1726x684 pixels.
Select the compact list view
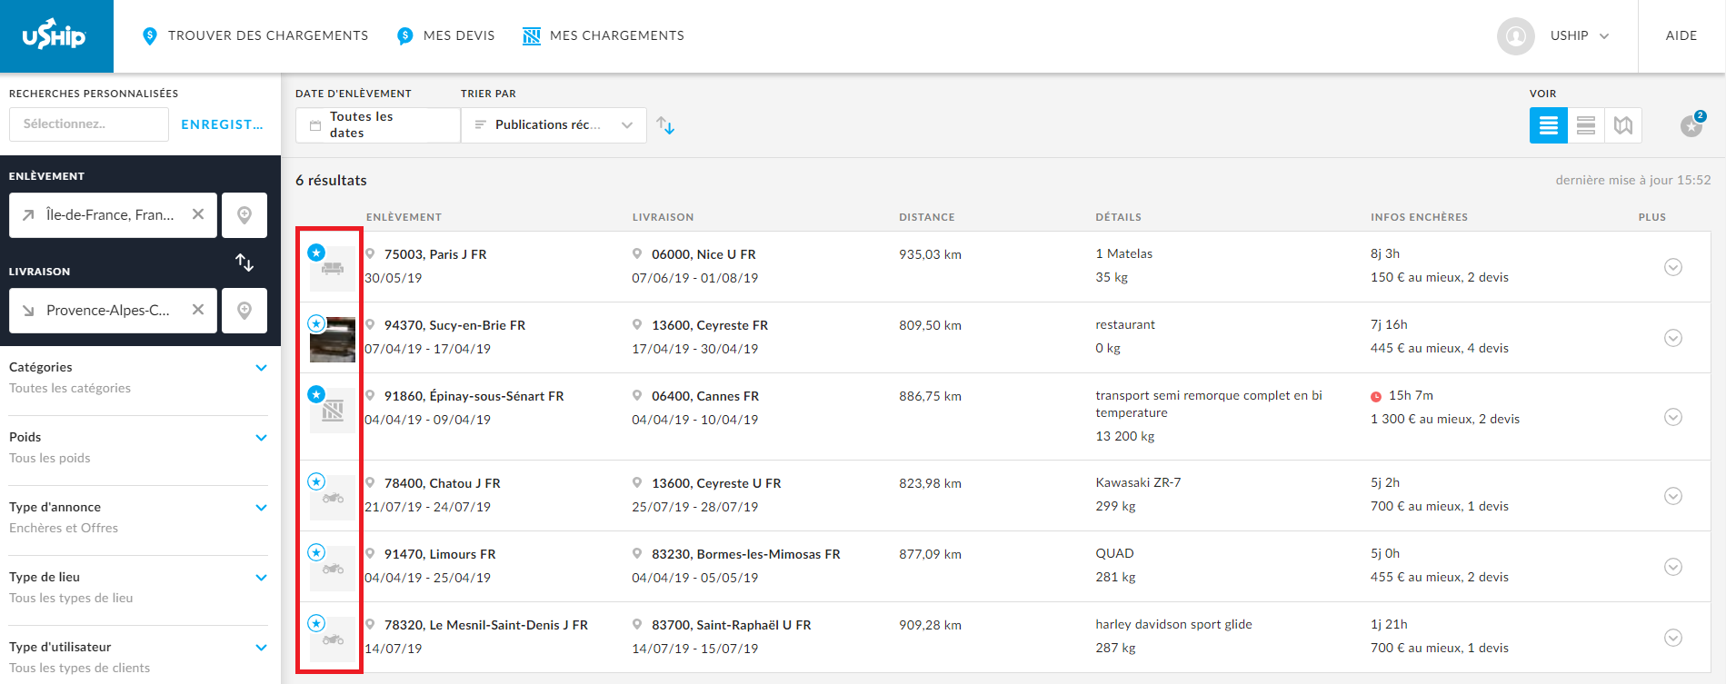[x=1585, y=125]
